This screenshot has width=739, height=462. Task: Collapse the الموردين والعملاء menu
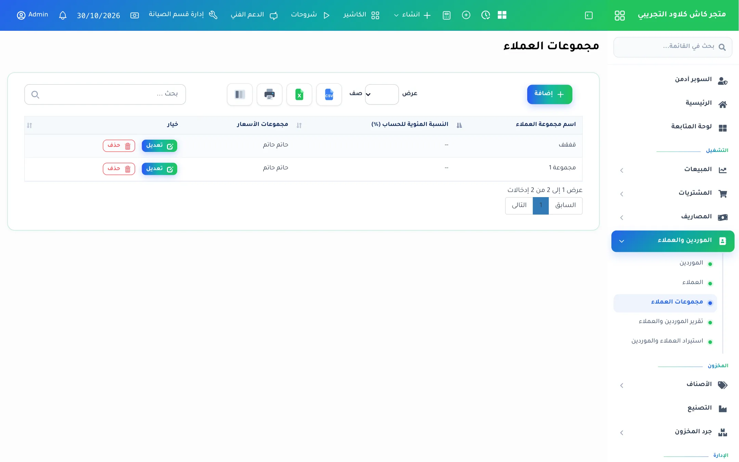tap(673, 241)
